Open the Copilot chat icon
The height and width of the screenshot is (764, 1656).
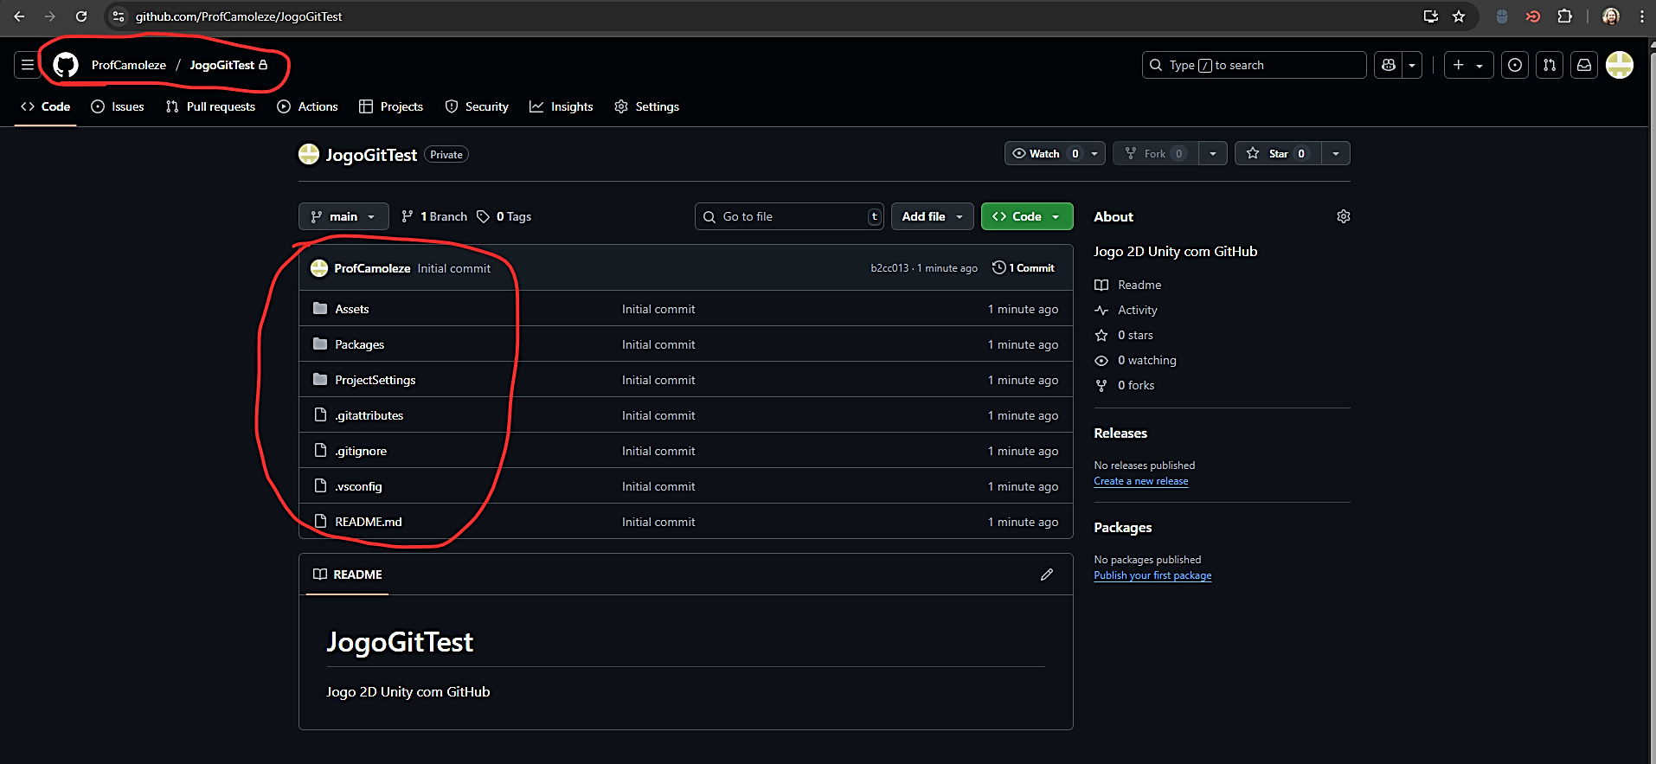[x=1389, y=65]
